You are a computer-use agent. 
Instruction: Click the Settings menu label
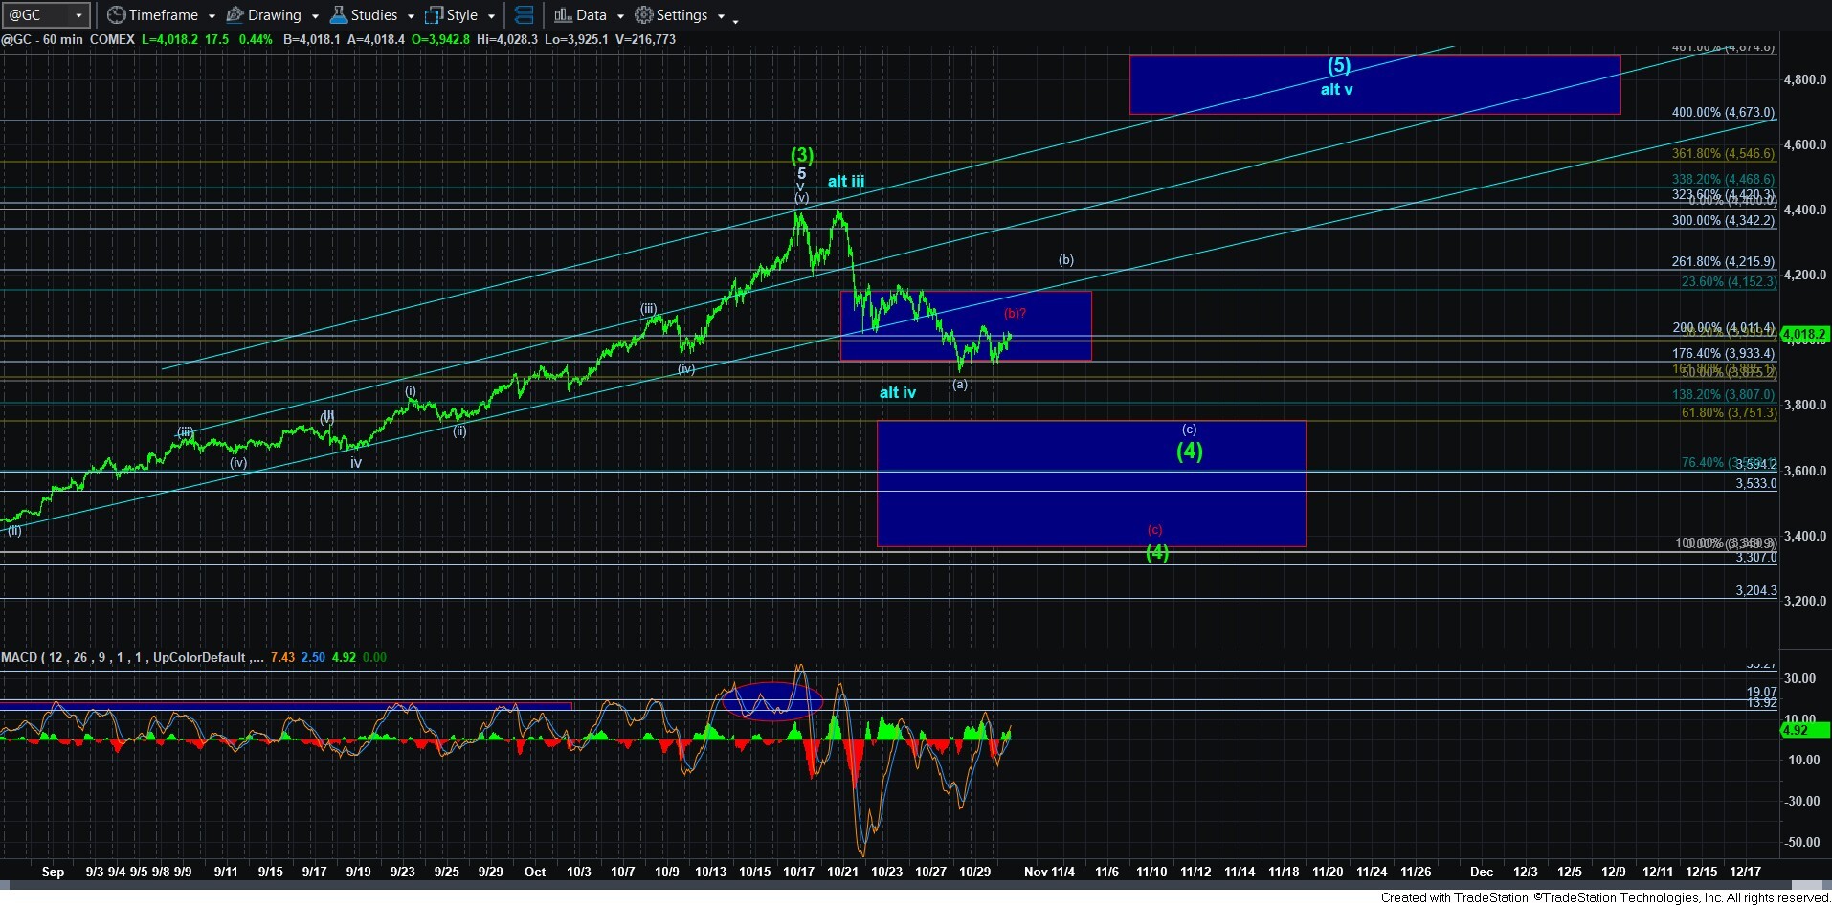681,15
